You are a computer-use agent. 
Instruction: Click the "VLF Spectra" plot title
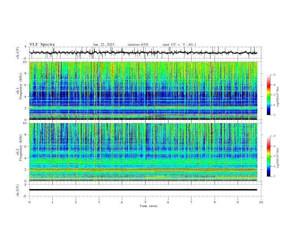tap(42, 45)
